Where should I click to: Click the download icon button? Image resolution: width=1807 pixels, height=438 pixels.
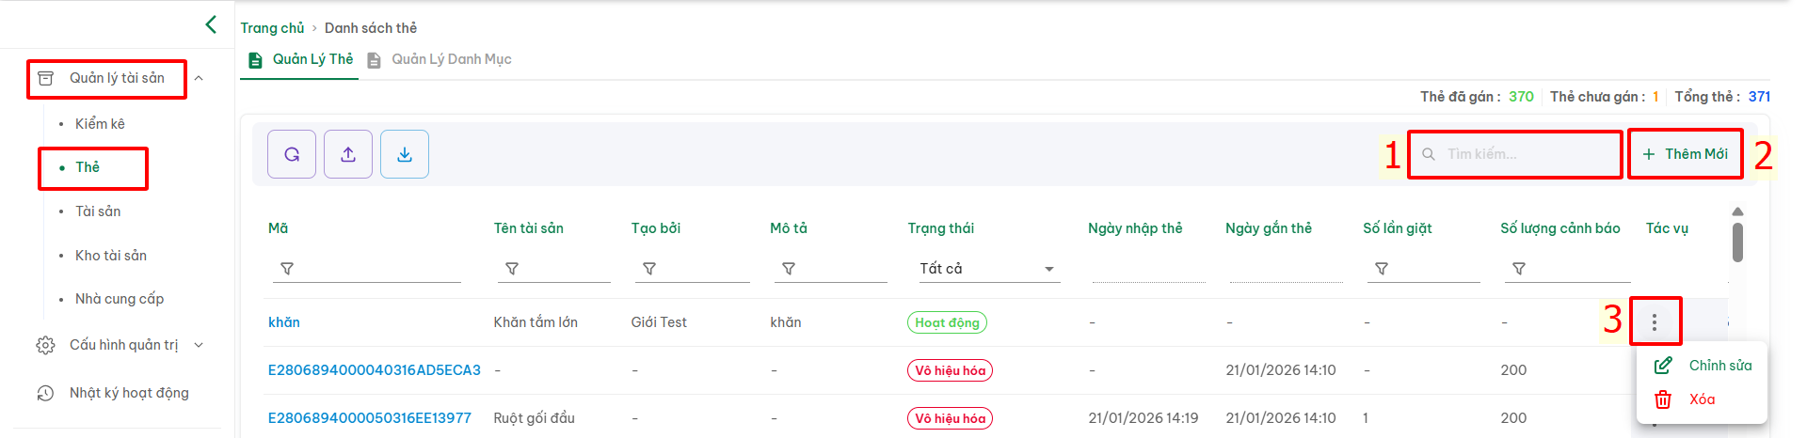pyautogui.click(x=405, y=154)
